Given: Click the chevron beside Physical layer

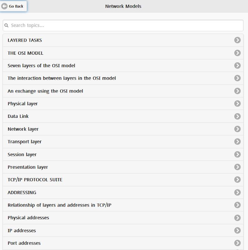Looking at the screenshot, I should [237, 103].
